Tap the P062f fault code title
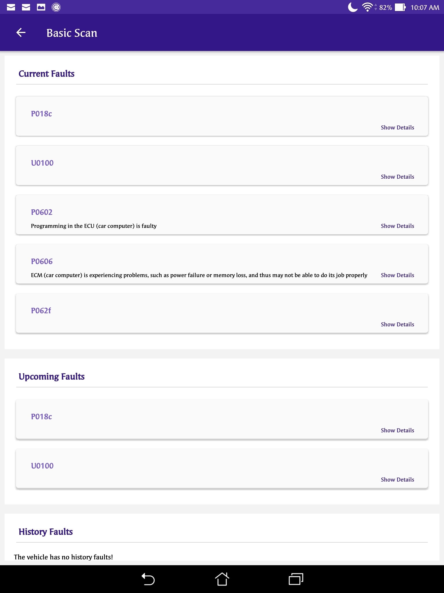Image resolution: width=444 pixels, height=593 pixels. coord(41,311)
